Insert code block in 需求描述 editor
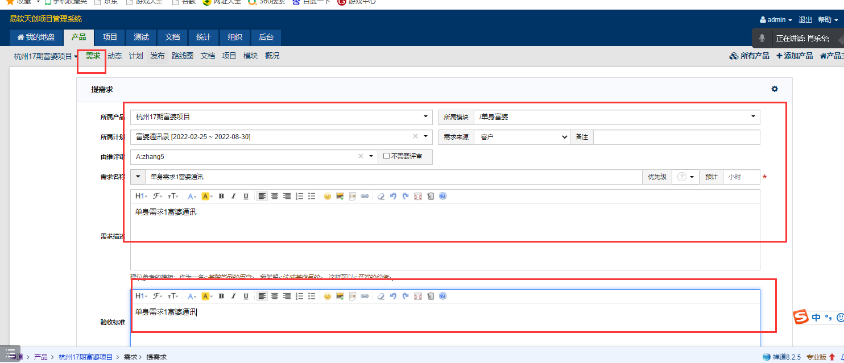This screenshot has width=844, height=363. coord(353,196)
